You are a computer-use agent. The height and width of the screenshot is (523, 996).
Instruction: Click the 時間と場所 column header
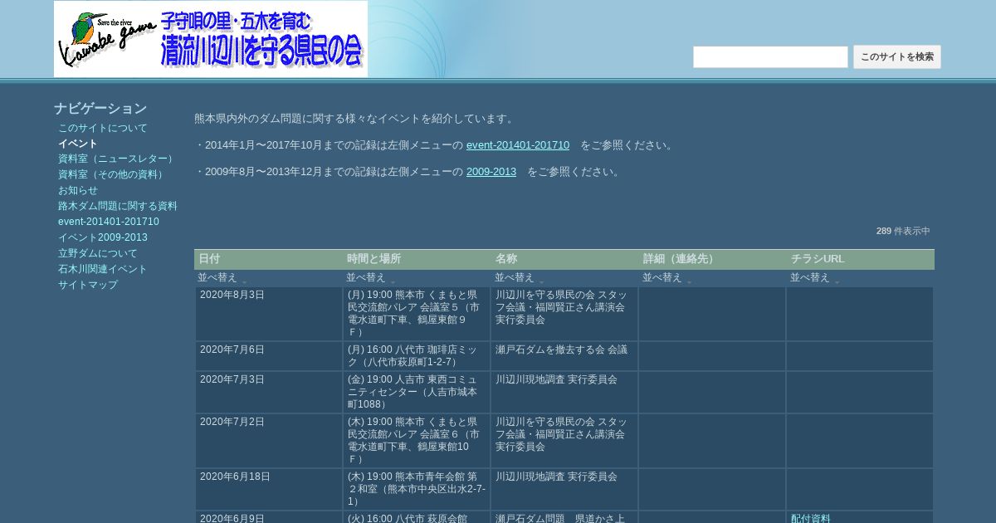point(416,259)
